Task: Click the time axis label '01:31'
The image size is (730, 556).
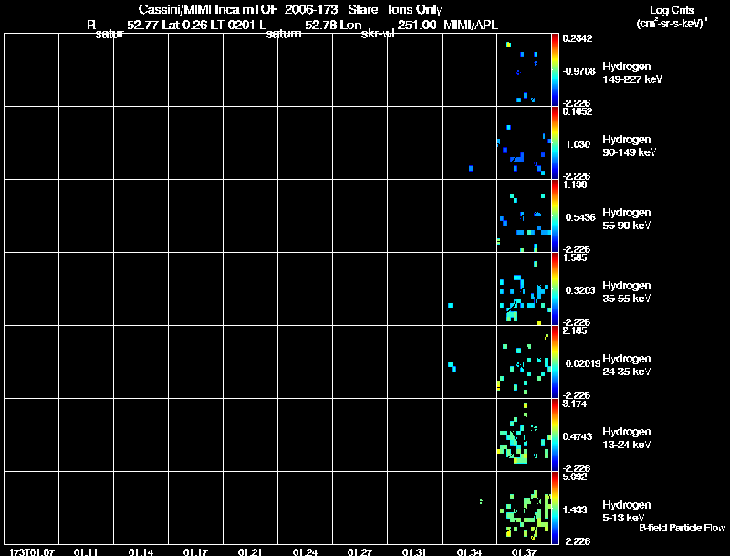Action: pyautogui.click(x=414, y=551)
